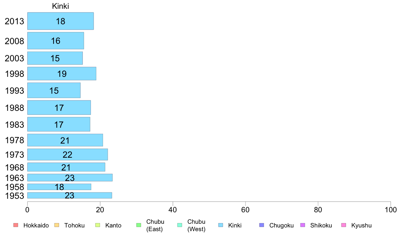Image resolution: width=400 pixels, height=248 pixels.
Task: Click the Shikoku legend text label
Action: pyautogui.click(x=321, y=225)
